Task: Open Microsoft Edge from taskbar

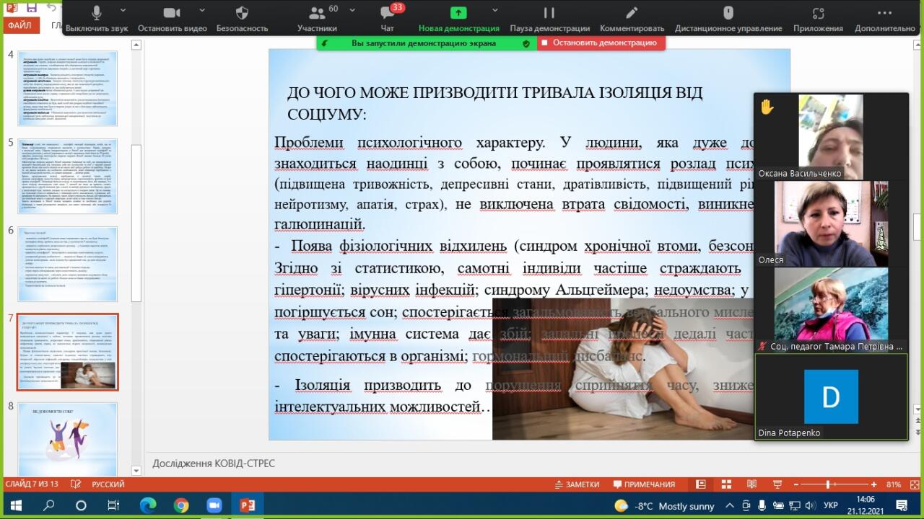Action: click(x=148, y=505)
